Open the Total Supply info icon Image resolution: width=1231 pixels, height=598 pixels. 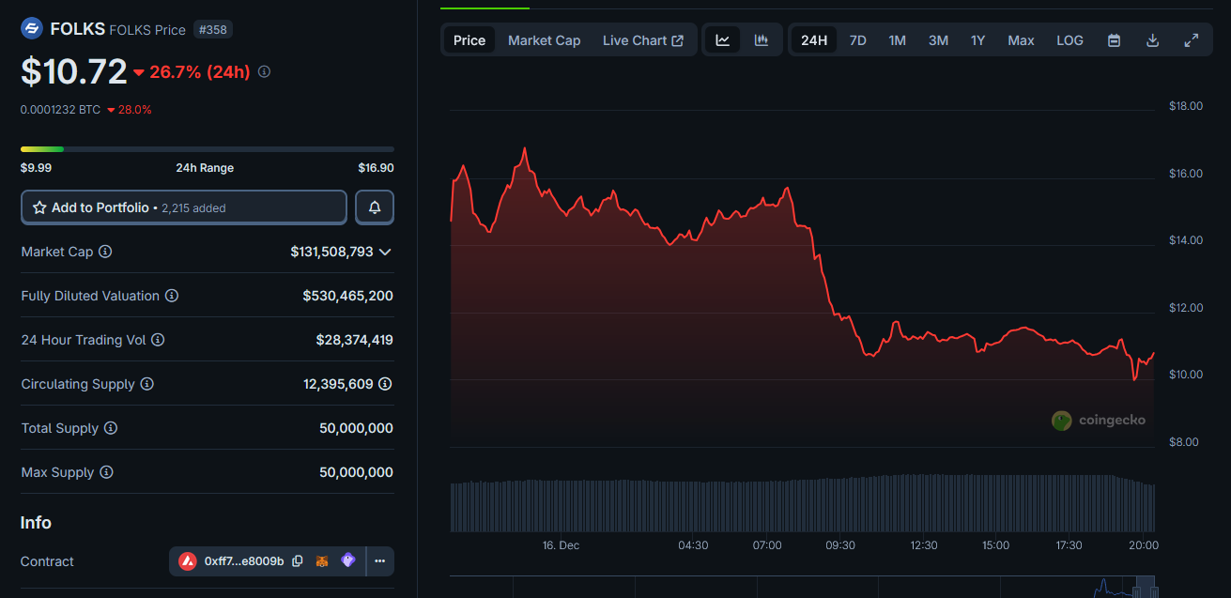coord(111,428)
